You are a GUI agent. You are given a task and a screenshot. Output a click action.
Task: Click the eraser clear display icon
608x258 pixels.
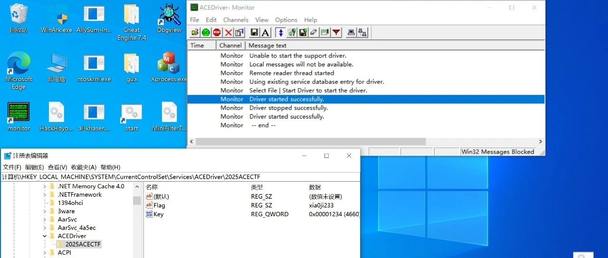313,32
